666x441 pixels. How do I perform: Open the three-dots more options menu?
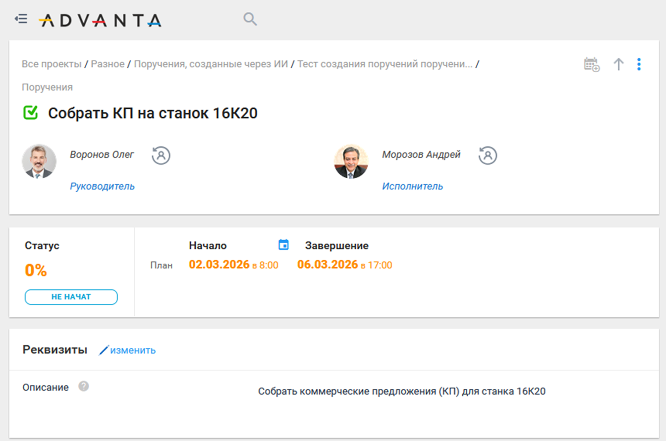[639, 64]
